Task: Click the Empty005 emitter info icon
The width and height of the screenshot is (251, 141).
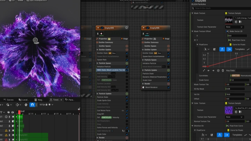Action: coord(127,28)
